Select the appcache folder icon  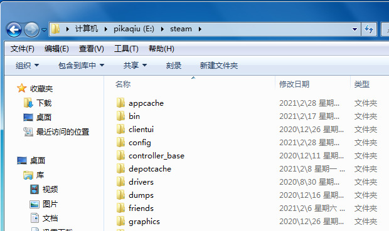coord(120,103)
